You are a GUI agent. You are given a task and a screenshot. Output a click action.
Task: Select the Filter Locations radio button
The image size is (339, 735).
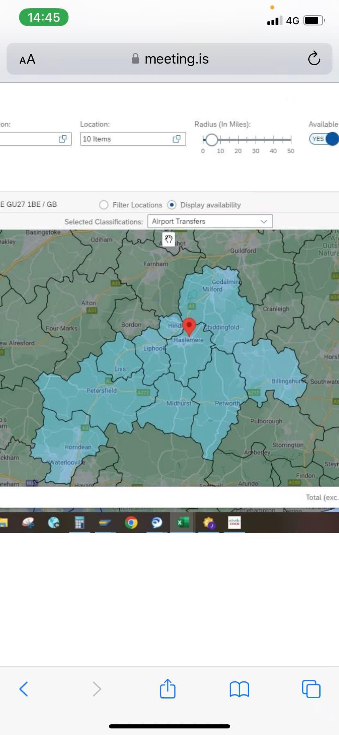[104, 205]
